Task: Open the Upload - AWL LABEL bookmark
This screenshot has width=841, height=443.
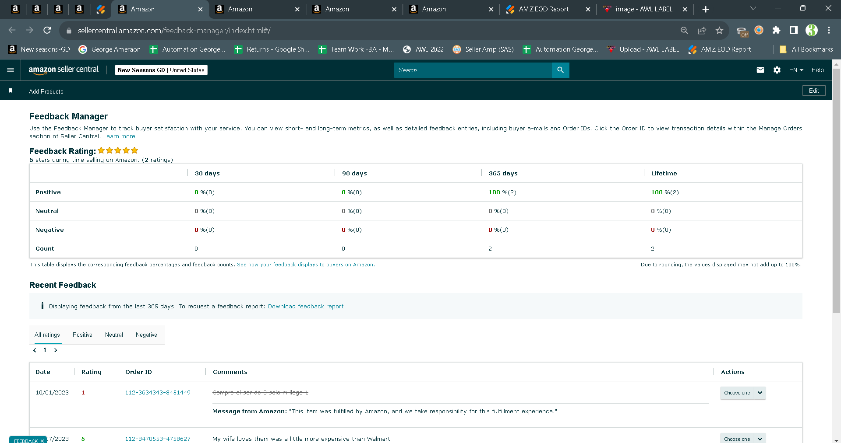Action: coord(643,49)
